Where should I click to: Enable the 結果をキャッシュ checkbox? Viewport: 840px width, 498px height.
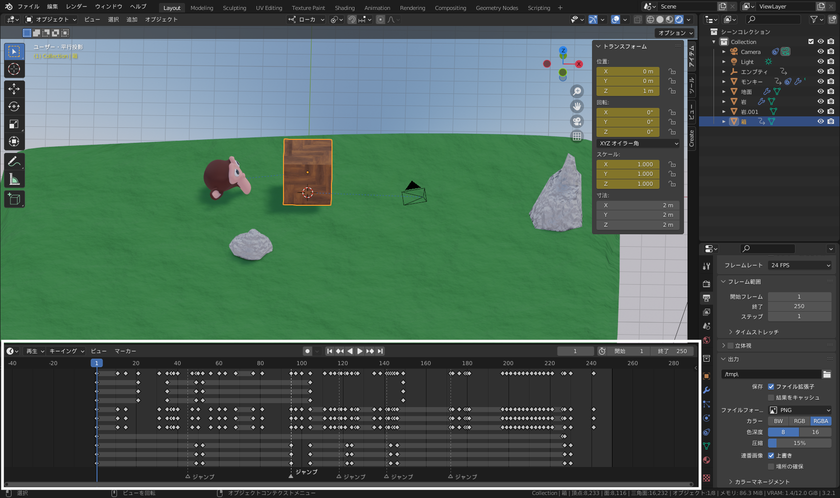click(771, 398)
